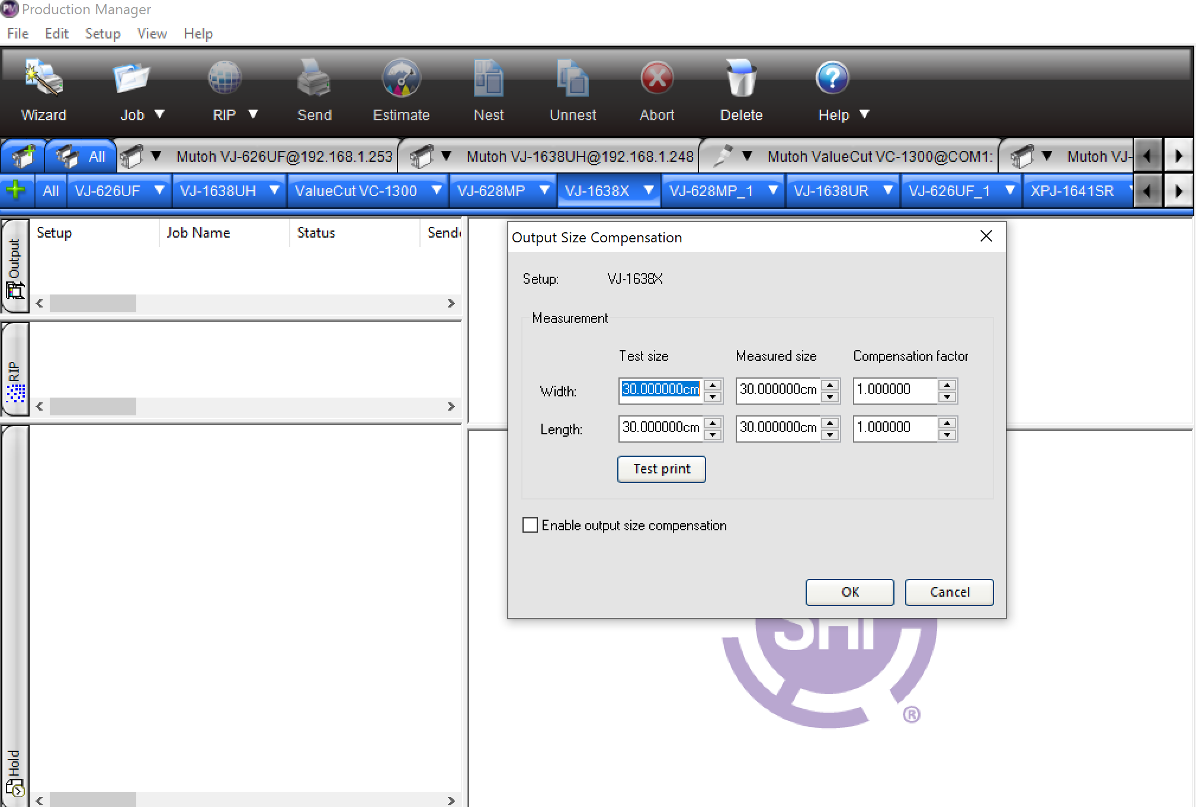Add a new device with printer-plus icon
Image resolution: width=1196 pixels, height=807 pixels.
pyautogui.click(x=23, y=156)
